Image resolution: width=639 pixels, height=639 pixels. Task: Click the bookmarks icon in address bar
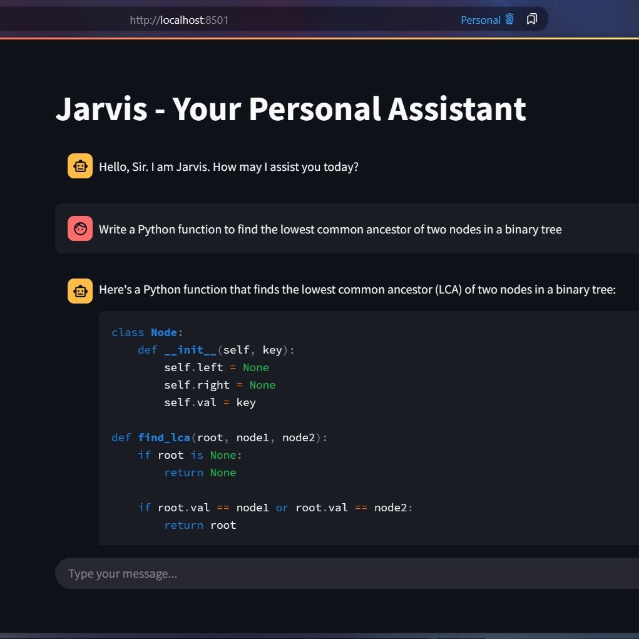[x=532, y=19]
